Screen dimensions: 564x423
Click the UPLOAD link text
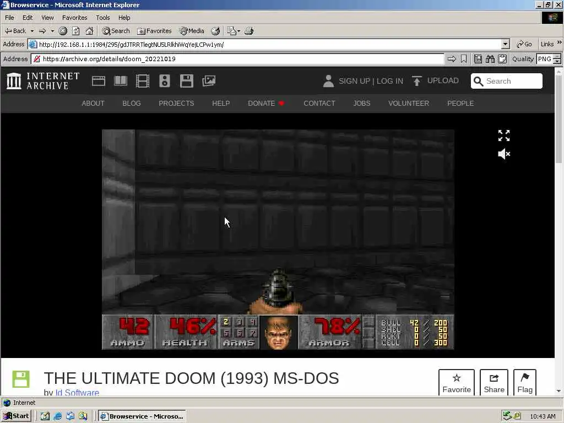[x=443, y=80]
